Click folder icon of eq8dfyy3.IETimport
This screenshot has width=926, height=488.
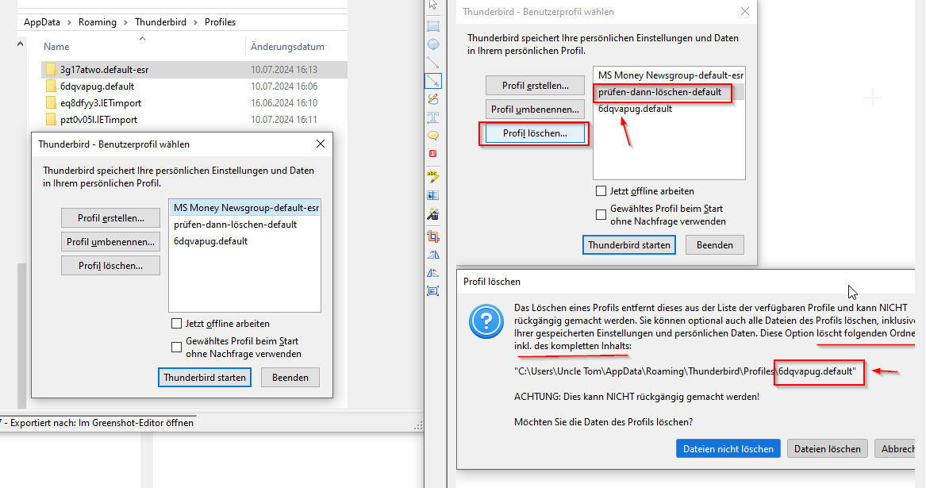point(51,103)
